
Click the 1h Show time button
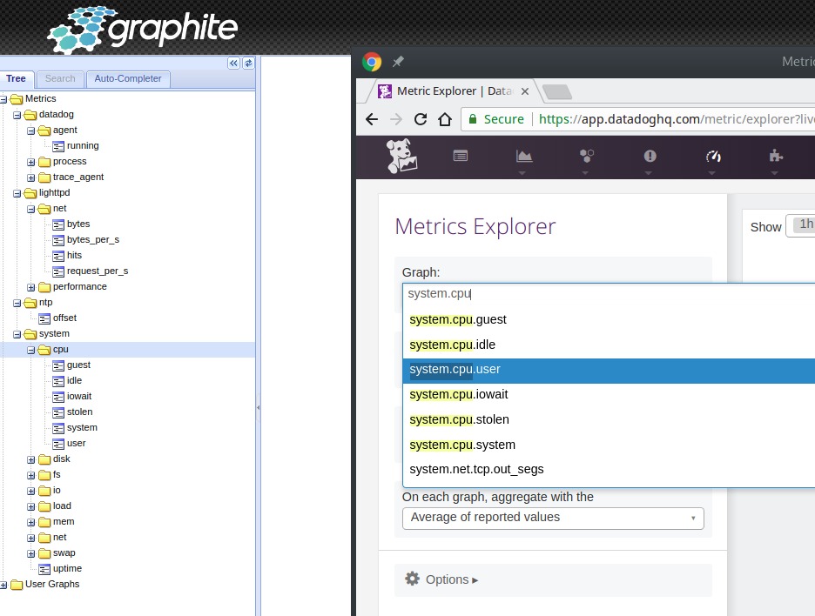tap(803, 224)
